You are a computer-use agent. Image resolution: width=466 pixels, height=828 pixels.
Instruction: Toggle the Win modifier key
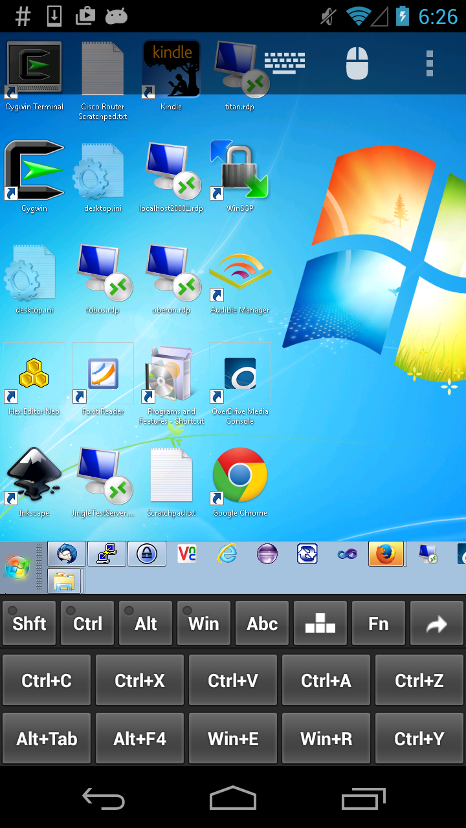click(x=204, y=624)
